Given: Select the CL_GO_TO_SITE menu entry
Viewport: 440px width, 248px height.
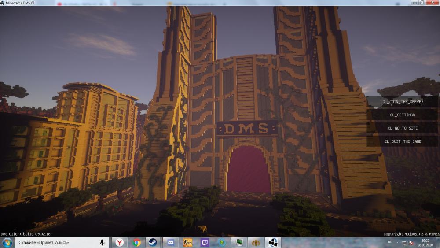Looking at the screenshot, I should [x=402, y=128].
